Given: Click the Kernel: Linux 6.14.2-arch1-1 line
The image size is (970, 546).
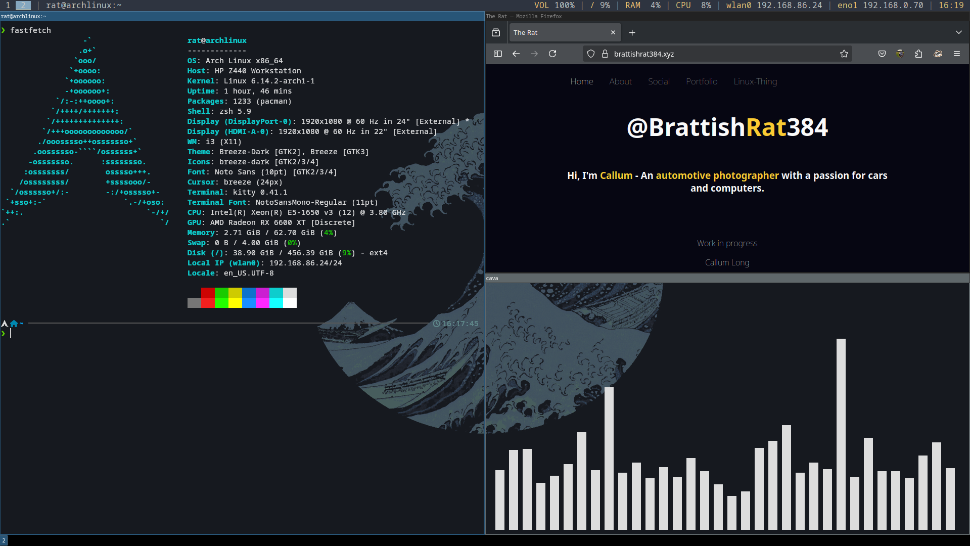Looking at the screenshot, I should tap(251, 81).
